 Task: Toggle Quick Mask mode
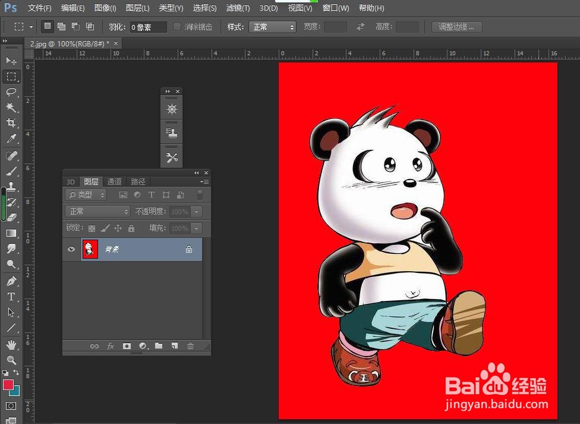pyautogui.click(x=11, y=406)
